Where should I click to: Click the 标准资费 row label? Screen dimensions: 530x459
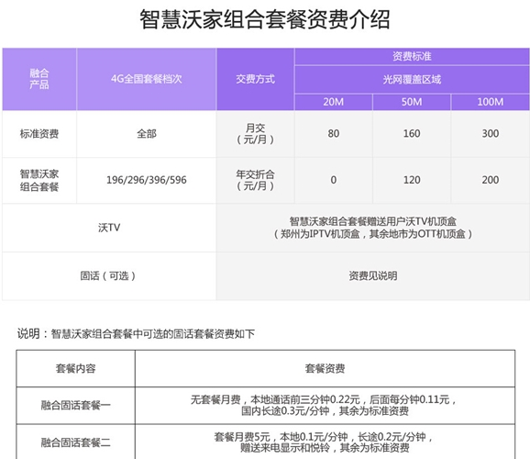coord(39,134)
